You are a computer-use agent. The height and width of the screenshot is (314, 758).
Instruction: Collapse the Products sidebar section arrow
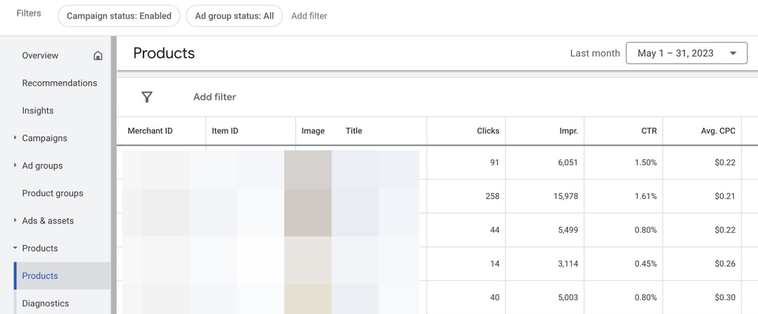click(15, 248)
